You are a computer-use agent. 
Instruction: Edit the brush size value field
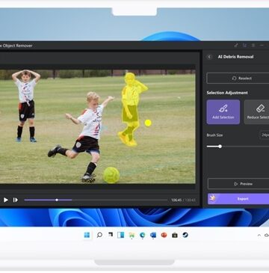point(264,135)
